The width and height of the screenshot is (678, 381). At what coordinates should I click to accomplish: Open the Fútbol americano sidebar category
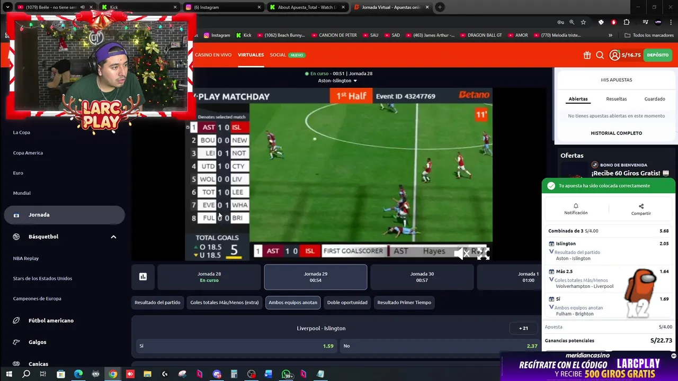click(51, 321)
